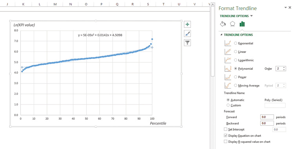Increase polynomial Order with up arrow
Viewport: 294px width, 149px height.
[284, 67]
